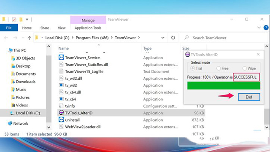Screen dimensions: 270x152
Task: Open Help with the question mark icon
Action: tap(266, 27)
